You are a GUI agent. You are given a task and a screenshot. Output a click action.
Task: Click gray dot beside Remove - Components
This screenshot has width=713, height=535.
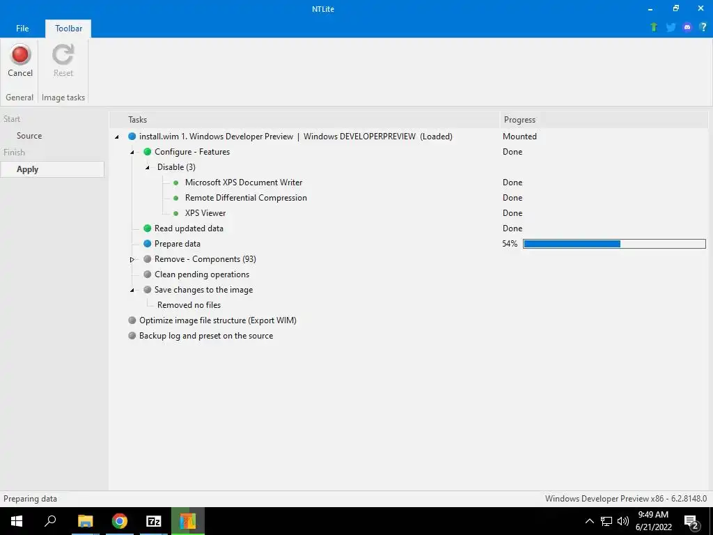click(x=148, y=259)
